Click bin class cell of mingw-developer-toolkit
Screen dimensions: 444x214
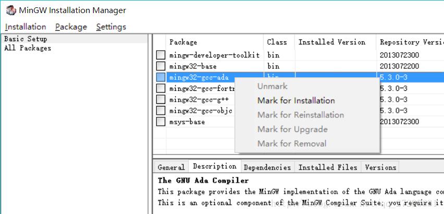273,55
